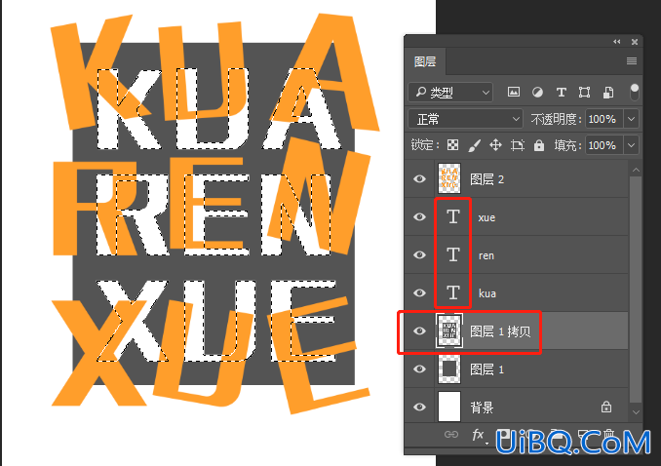
Task: Expand the 不透明度 opacity dropdown arrow
Action: tap(631, 119)
